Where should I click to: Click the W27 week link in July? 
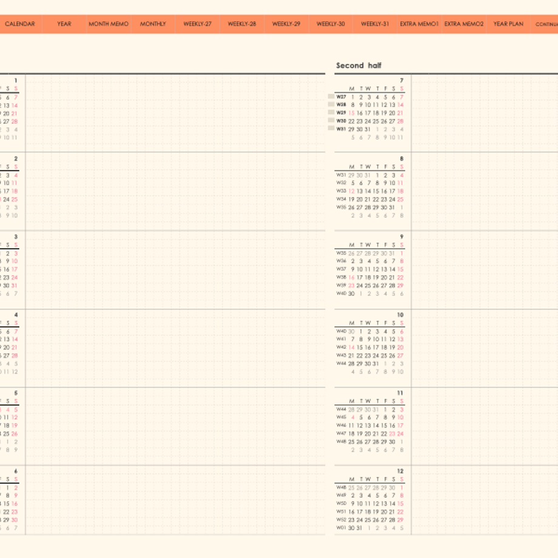[x=341, y=97]
